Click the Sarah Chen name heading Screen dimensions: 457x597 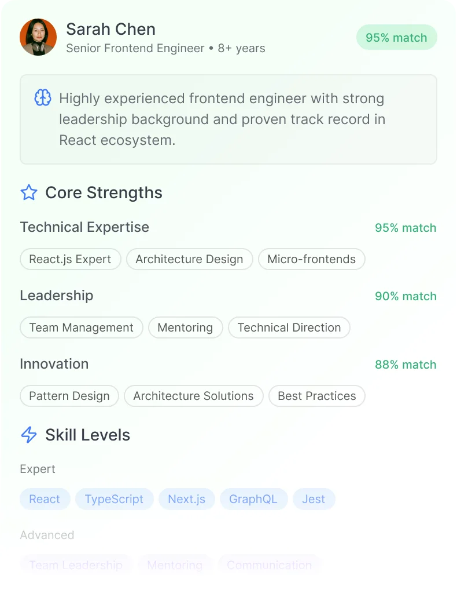[x=111, y=30]
